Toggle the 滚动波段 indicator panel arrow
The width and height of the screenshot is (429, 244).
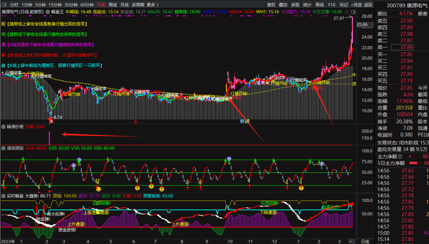pyautogui.click(x=3, y=148)
